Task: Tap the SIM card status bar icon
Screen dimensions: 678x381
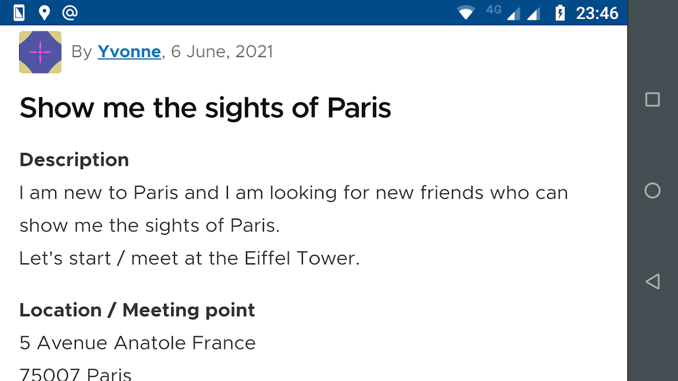Action: (x=19, y=13)
